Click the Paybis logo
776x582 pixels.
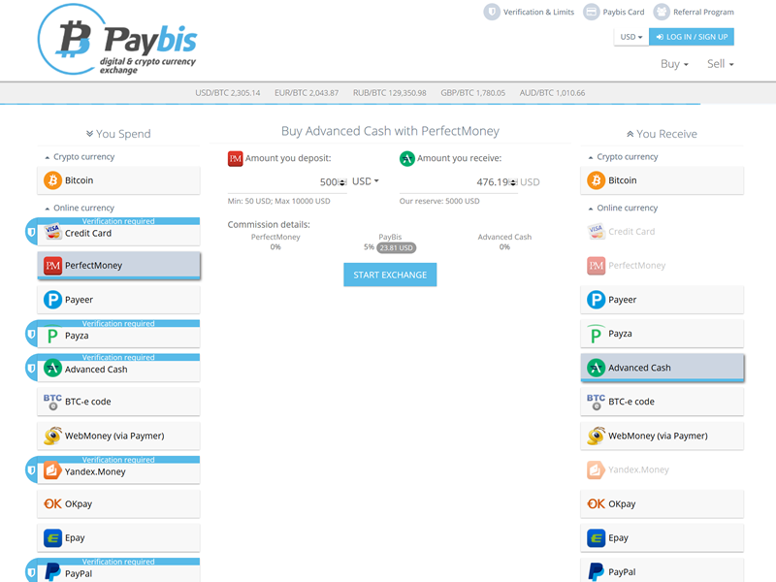(x=117, y=40)
